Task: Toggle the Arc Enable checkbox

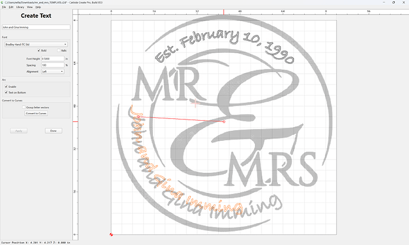Action: tap(7, 86)
